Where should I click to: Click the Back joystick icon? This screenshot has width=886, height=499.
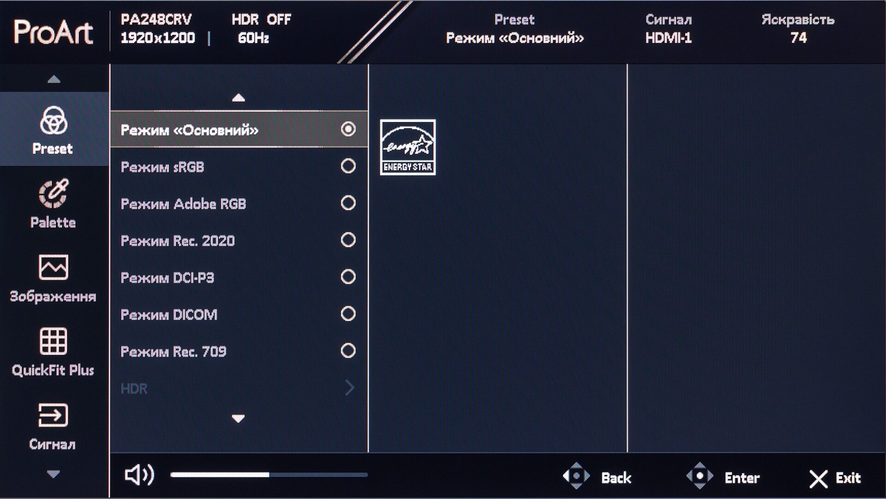576,476
